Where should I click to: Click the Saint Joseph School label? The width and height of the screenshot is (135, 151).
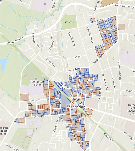pyautogui.click(x=38, y=83)
